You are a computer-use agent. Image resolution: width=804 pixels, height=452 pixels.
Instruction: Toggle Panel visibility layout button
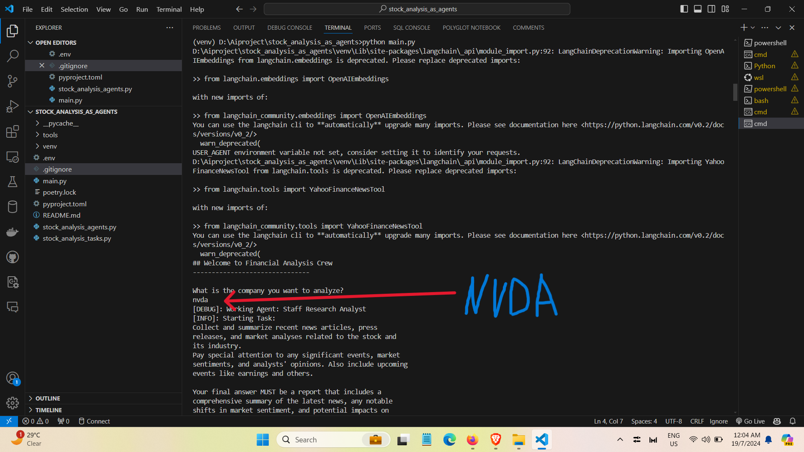click(698, 9)
